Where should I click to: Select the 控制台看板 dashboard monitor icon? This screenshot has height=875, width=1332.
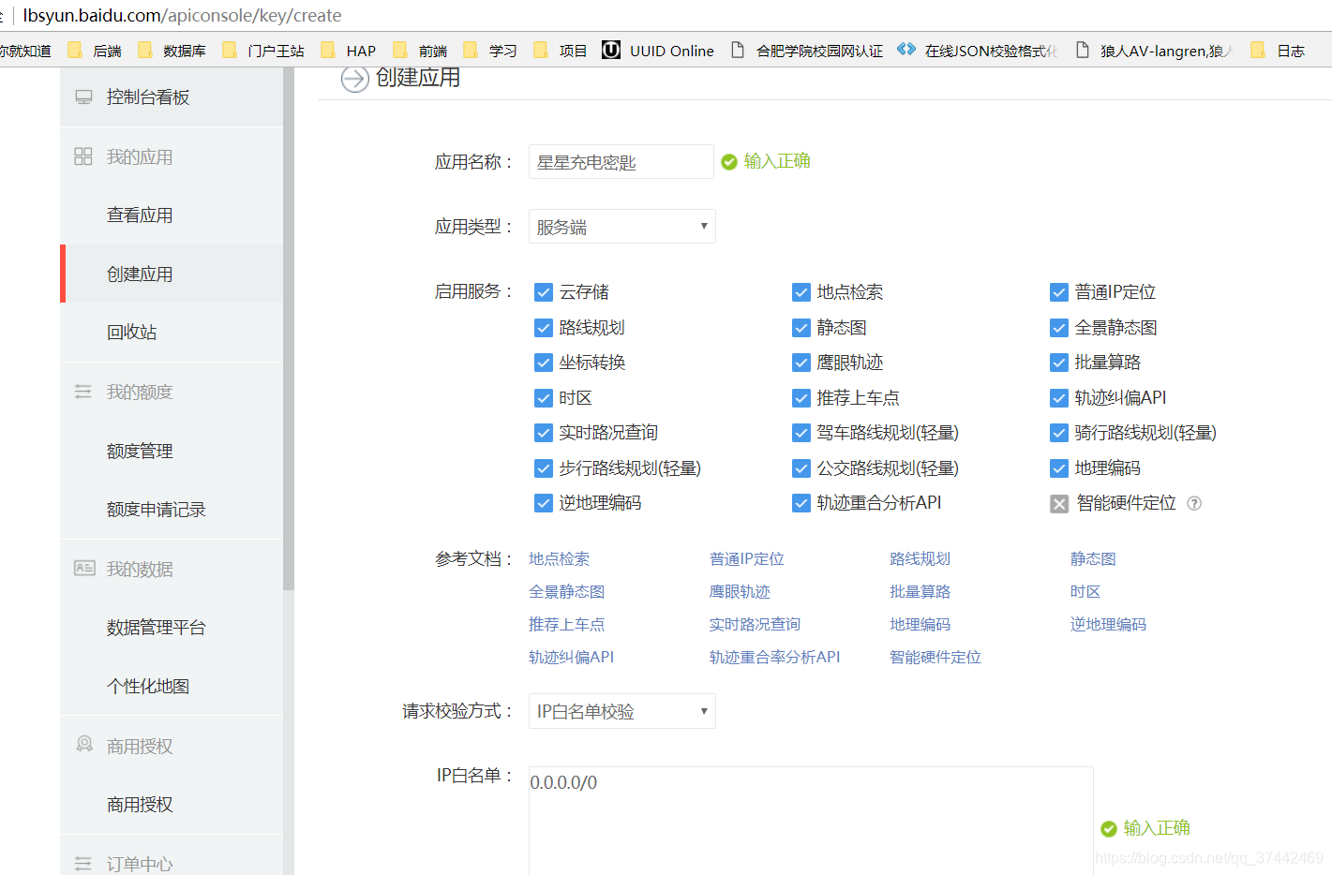coord(85,96)
